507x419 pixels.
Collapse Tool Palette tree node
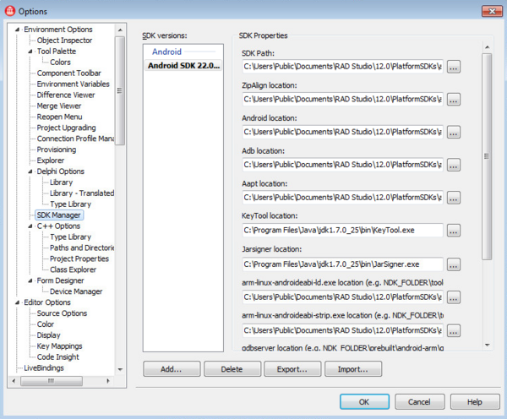[30, 52]
